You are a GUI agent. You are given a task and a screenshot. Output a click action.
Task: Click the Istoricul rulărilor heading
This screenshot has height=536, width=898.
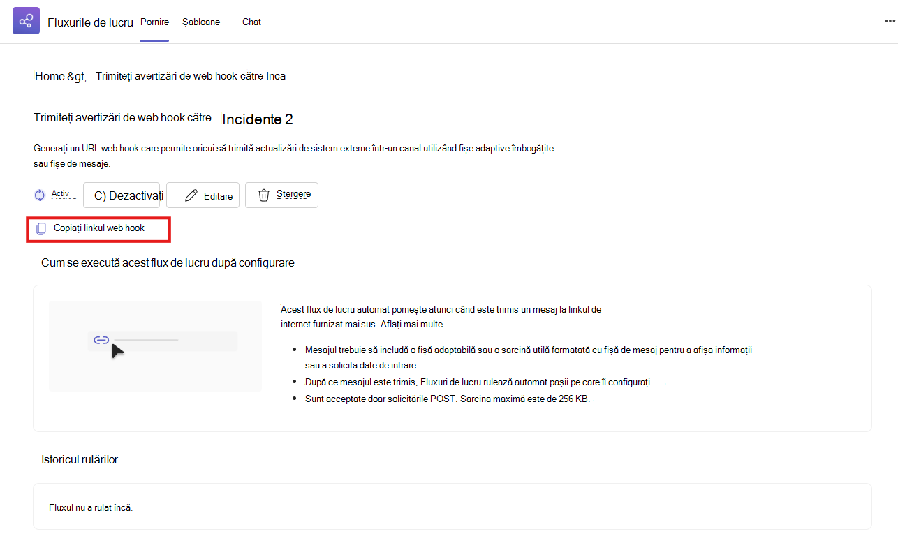click(x=80, y=459)
